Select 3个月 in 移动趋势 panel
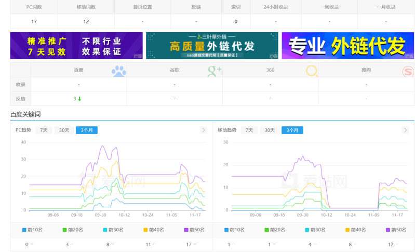The height and width of the screenshot is (252, 415). click(x=292, y=130)
